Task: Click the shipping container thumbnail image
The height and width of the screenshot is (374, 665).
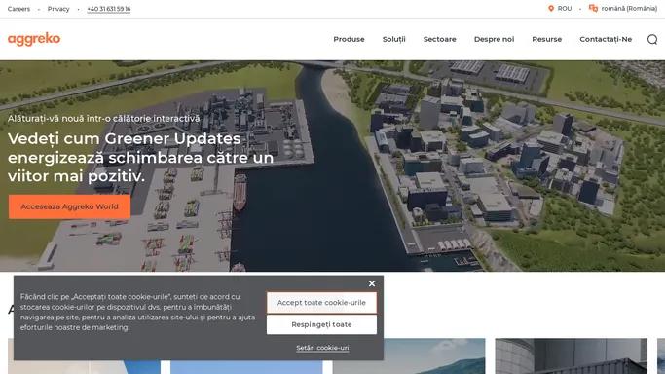Action: 571,356
